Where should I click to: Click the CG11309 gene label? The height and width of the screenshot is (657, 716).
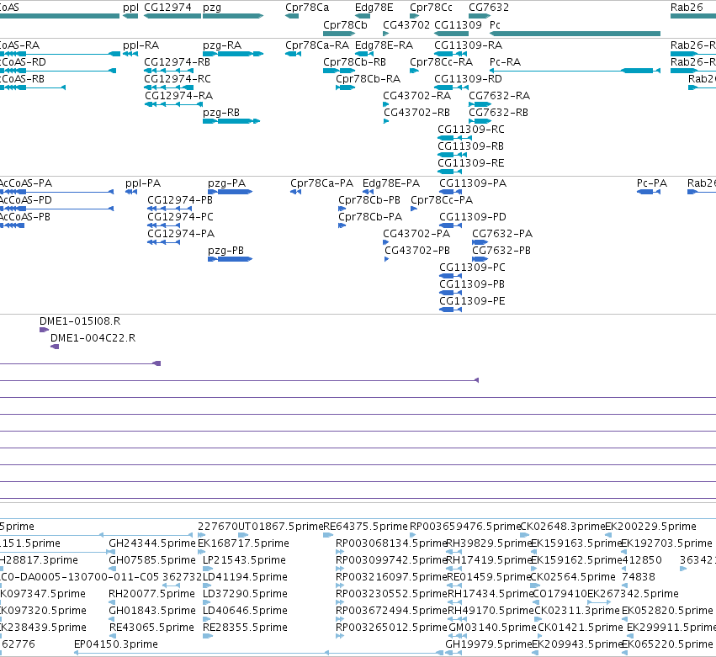point(458,25)
